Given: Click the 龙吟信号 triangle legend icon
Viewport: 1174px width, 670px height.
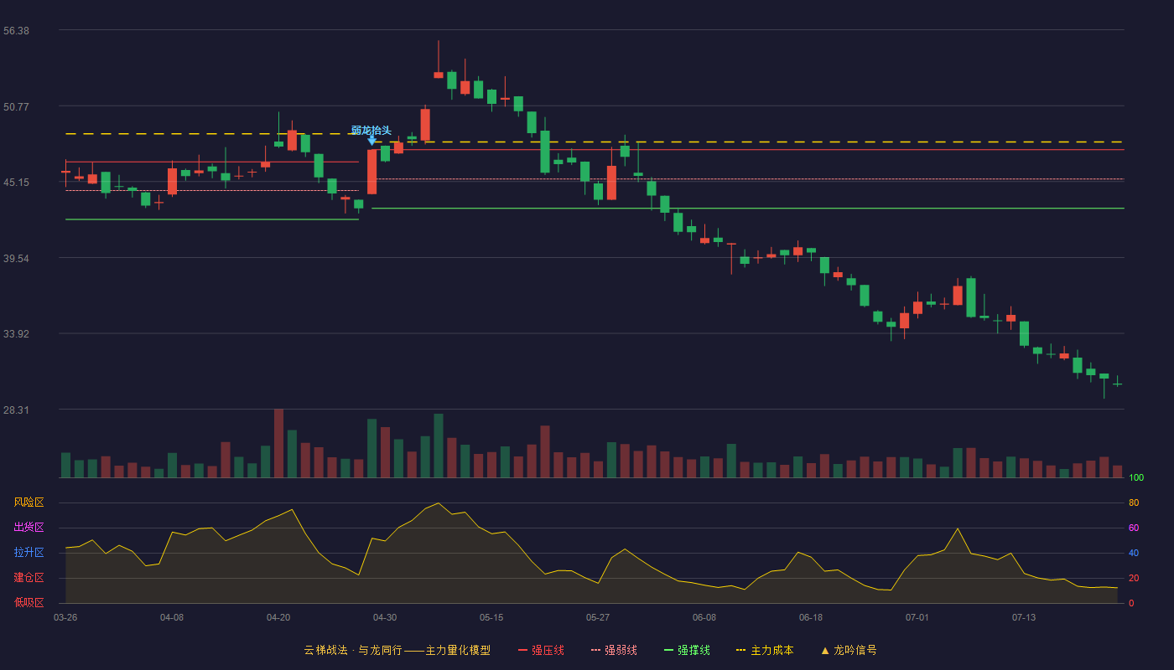Looking at the screenshot, I should pyautogui.click(x=825, y=651).
